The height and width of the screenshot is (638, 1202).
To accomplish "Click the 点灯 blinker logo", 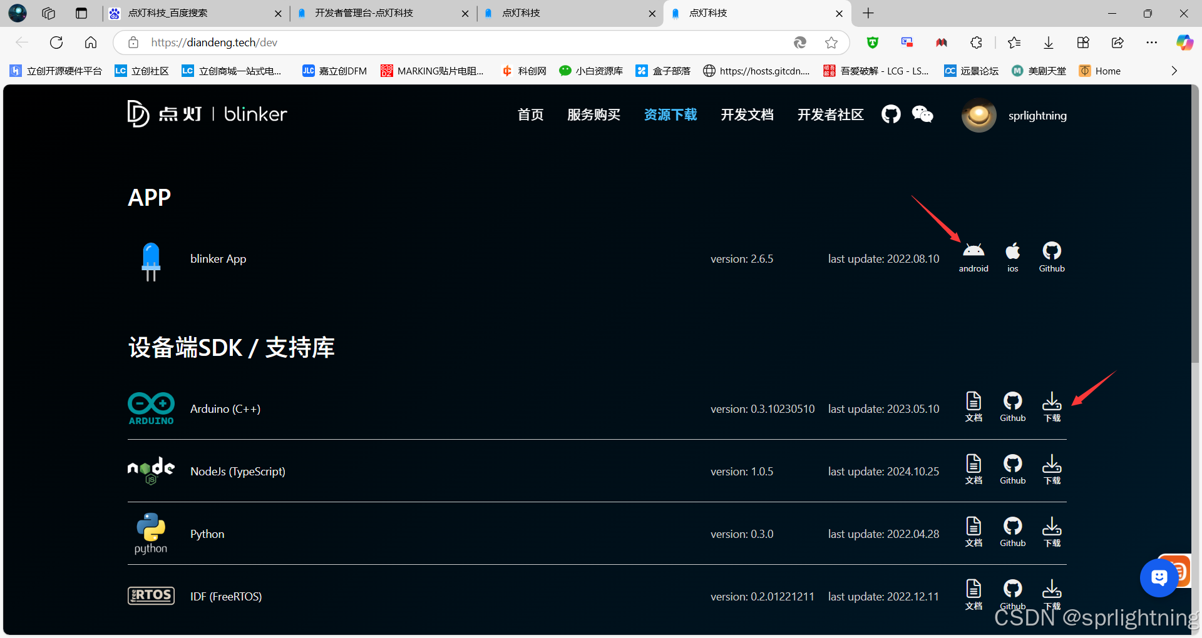I will point(207,114).
